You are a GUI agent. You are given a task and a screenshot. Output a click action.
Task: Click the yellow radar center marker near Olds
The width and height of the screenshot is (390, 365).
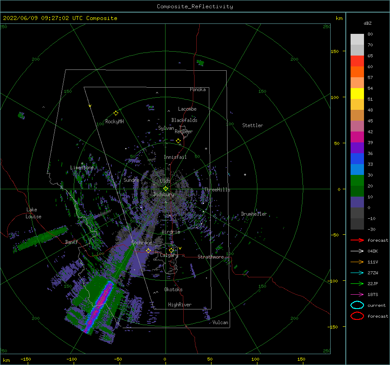[166, 189]
